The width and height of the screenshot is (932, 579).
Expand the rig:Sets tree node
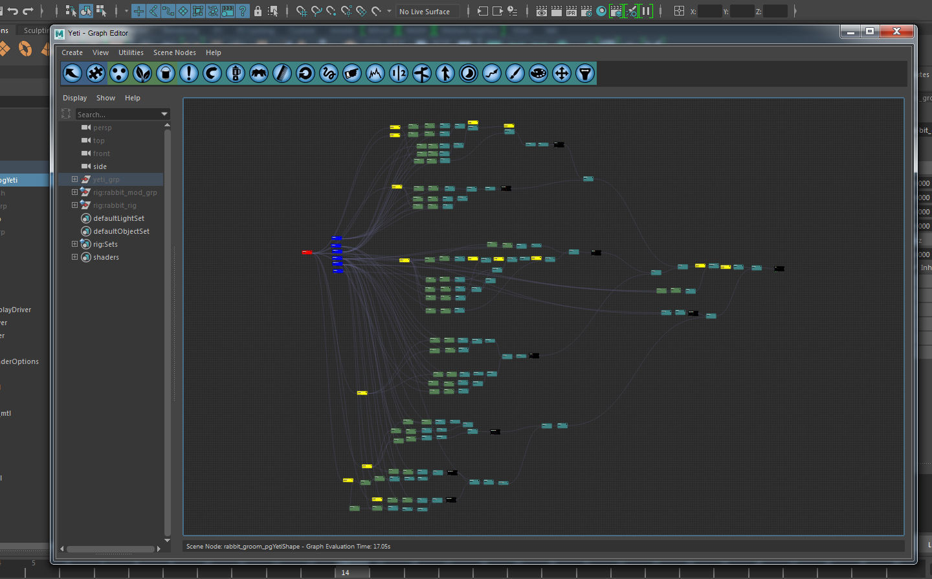point(74,244)
